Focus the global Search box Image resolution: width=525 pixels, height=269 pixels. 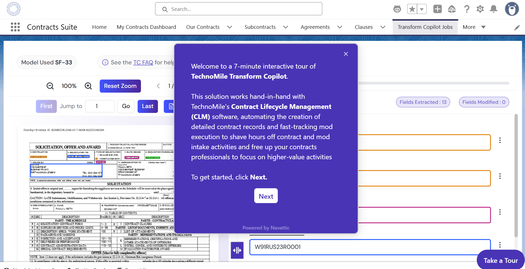(x=239, y=9)
